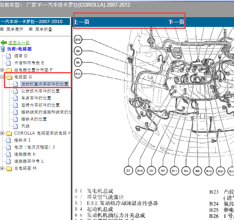Click document icon of 术语和符号表 E

[9, 63]
